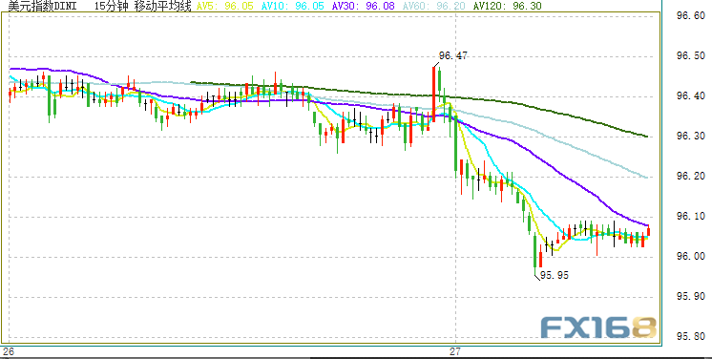The height and width of the screenshot is (359, 712).
Task: Click the 27 date axis marker
Action: (455, 351)
